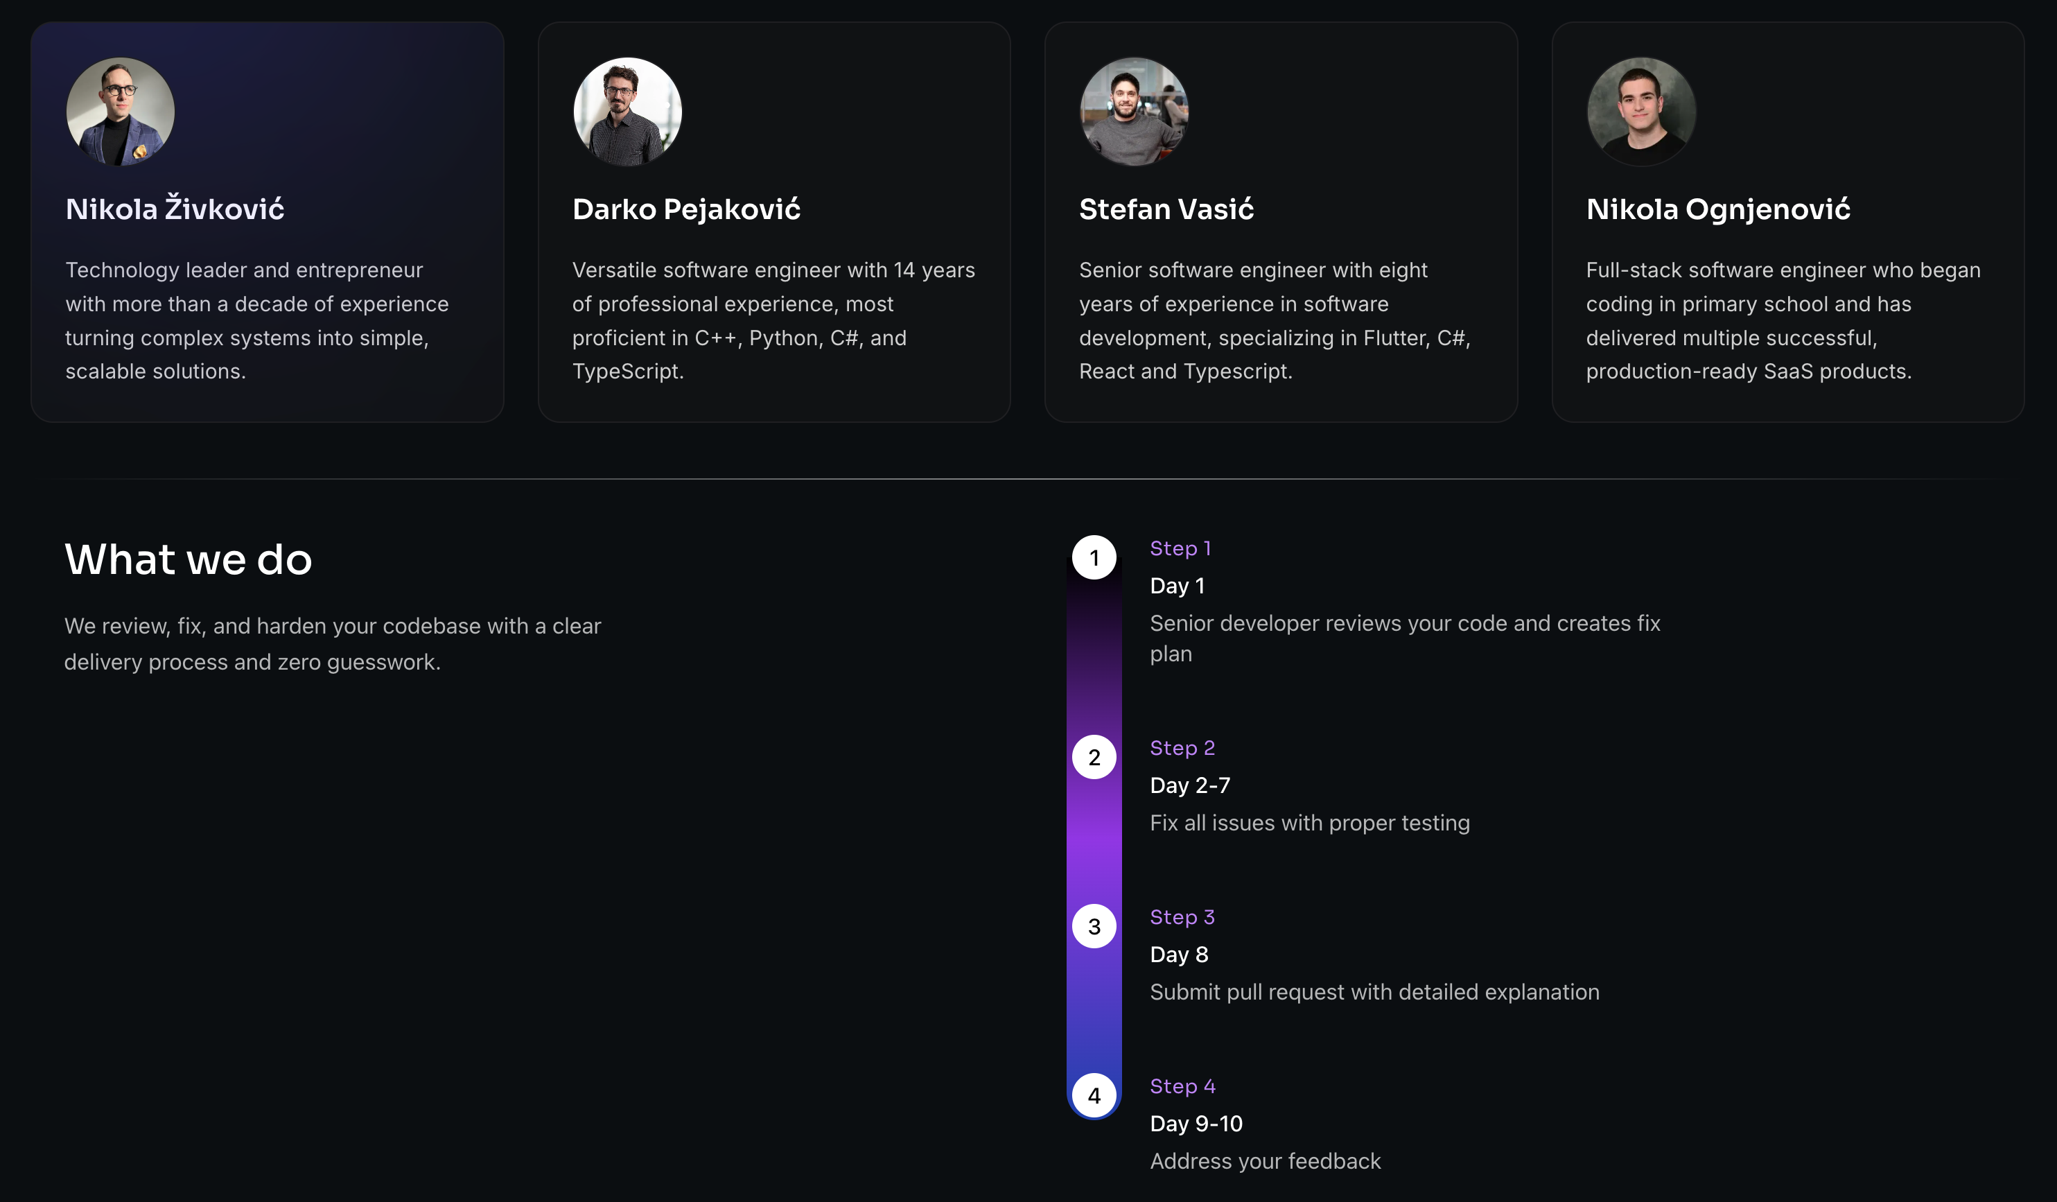Viewport: 2057px width, 1202px height.
Task: Select the step 2 circle marker
Action: (1094, 757)
